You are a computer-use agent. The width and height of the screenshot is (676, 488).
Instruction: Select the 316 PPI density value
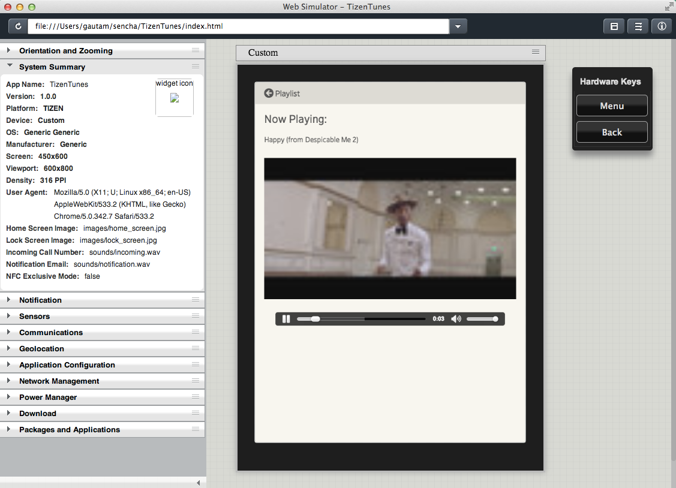pyautogui.click(x=53, y=180)
